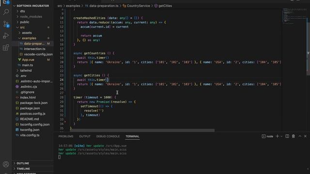Image resolution: width=310 pixels, height=174 pixels.
Task: Open package.json file
Action: pos(30,108)
